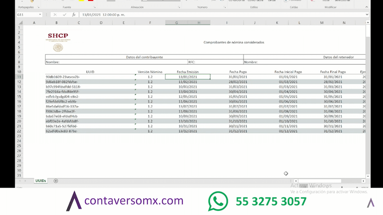Click the yellow fill color swatch
Screen dimensions: 383x215
click(x=81, y=0)
